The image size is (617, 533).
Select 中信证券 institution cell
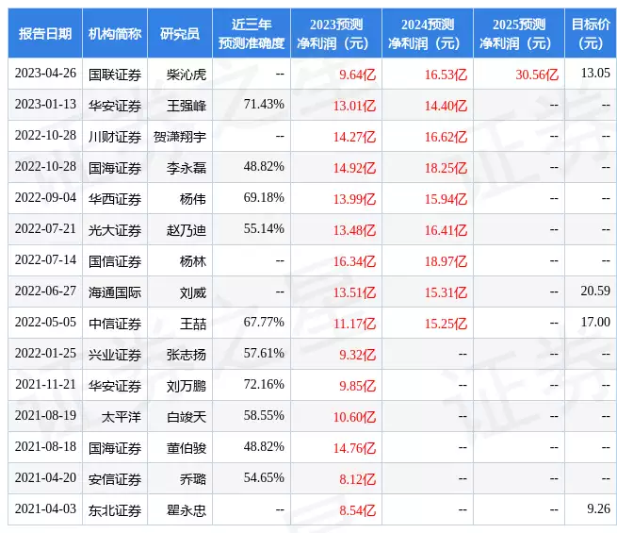115,324
